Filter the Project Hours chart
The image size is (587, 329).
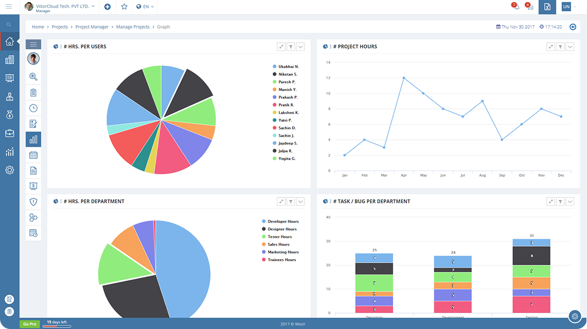560,47
